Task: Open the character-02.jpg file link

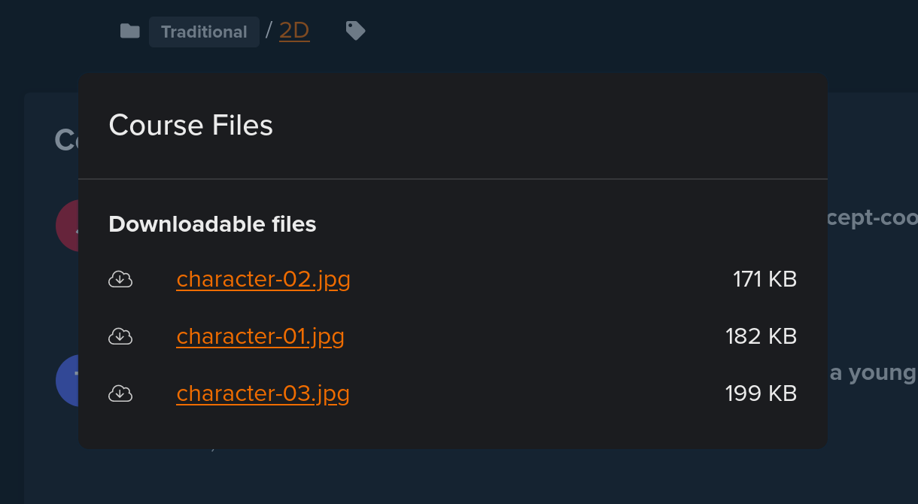Action: pyautogui.click(x=263, y=279)
